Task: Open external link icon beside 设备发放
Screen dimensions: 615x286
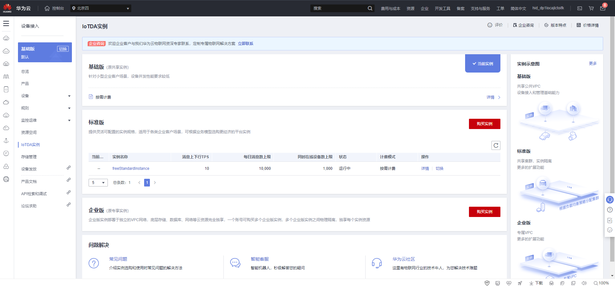Action: [x=69, y=168]
